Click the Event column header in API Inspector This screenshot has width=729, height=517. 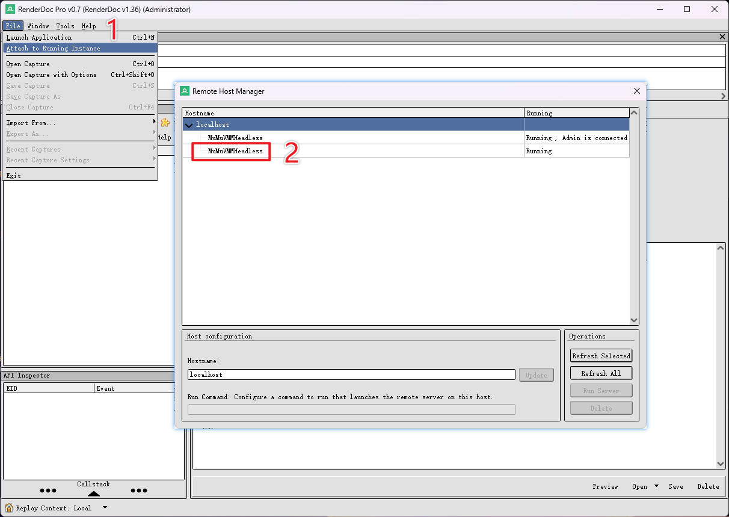tap(134, 388)
